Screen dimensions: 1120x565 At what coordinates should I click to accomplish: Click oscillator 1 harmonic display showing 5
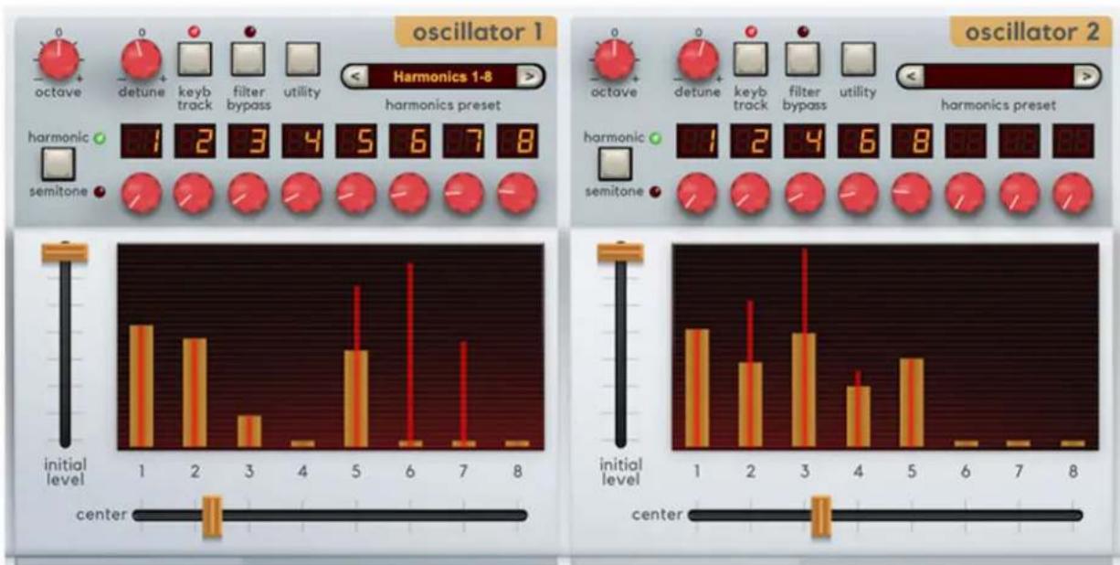point(355,143)
